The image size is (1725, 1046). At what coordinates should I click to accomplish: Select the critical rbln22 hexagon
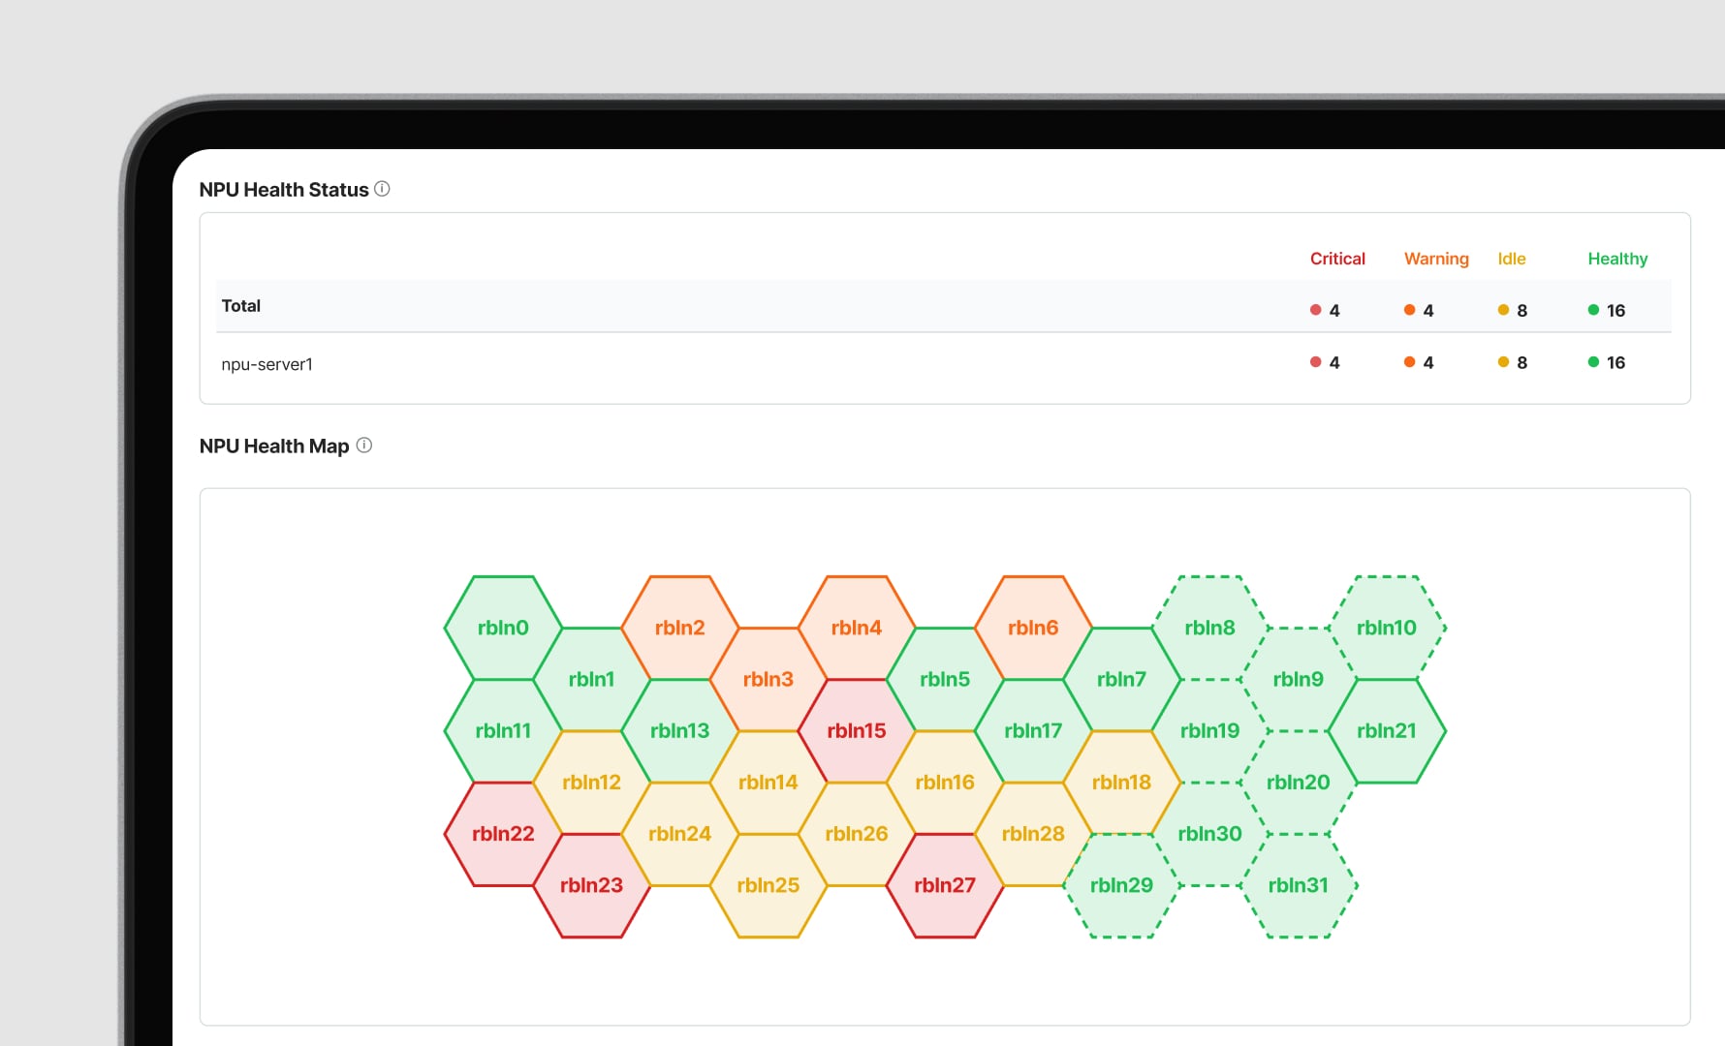503,833
